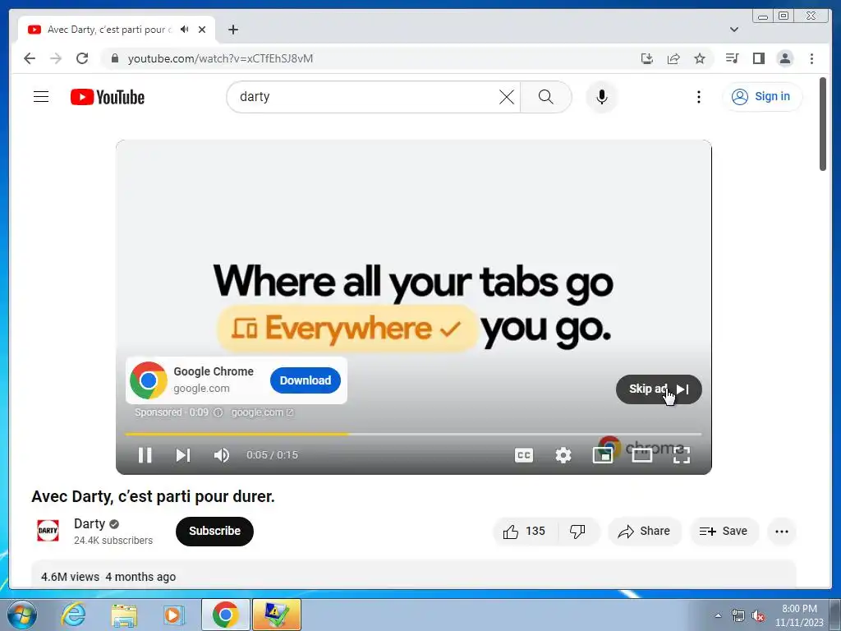Mute the video player volume
Viewport: 841px width, 631px height.
coord(222,455)
